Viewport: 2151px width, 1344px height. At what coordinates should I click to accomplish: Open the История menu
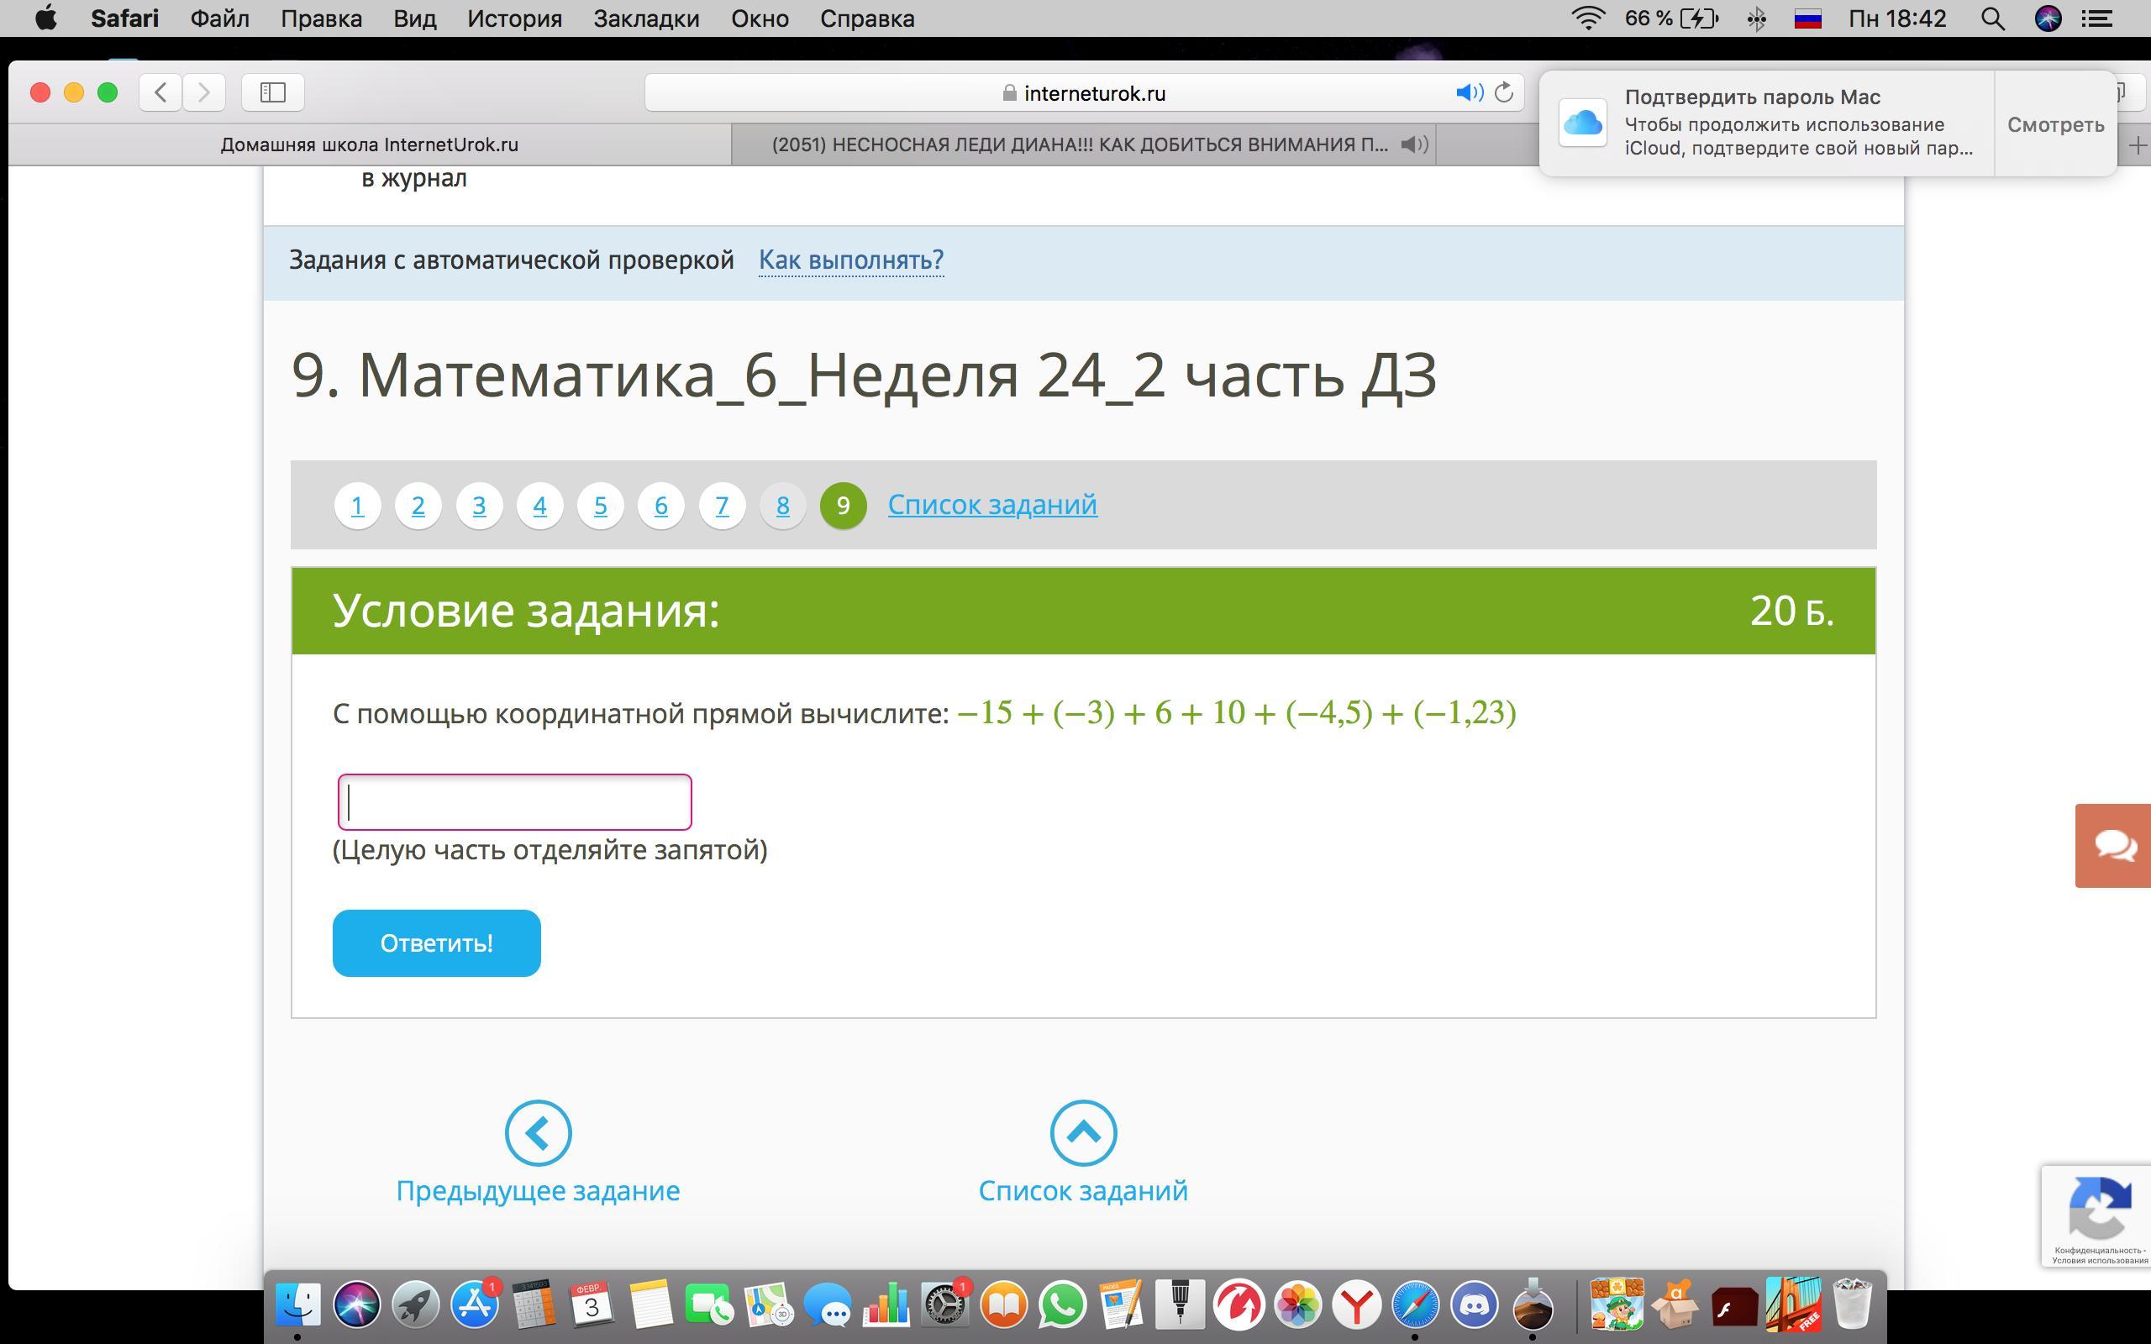(514, 18)
